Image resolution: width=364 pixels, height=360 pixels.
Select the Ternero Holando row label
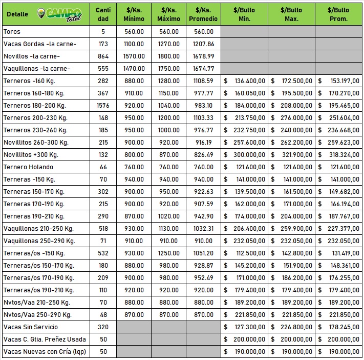[x=28, y=167]
